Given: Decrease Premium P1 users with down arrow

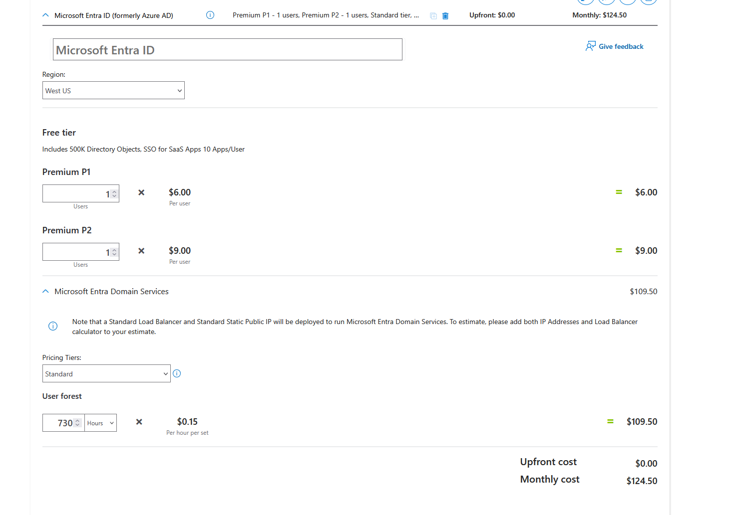Looking at the screenshot, I should (x=114, y=196).
